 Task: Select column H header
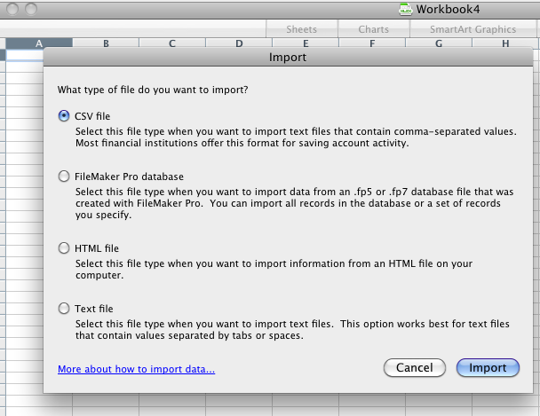click(505, 43)
